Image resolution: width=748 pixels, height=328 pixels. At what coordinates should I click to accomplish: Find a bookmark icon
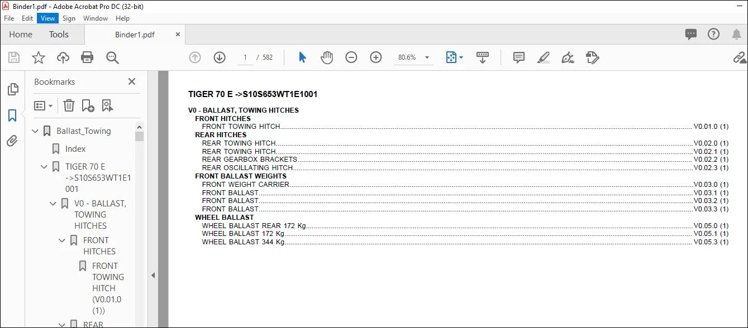point(107,105)
